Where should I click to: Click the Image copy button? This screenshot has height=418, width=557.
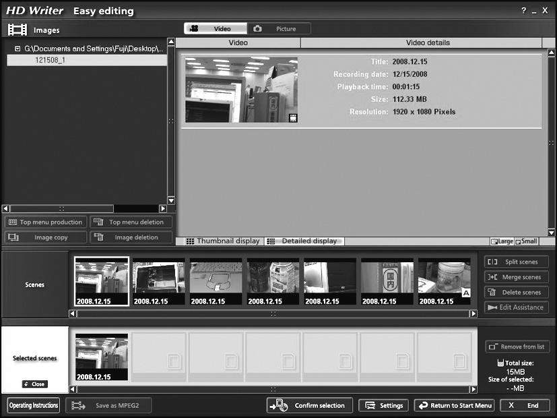(x=46, y=237)
